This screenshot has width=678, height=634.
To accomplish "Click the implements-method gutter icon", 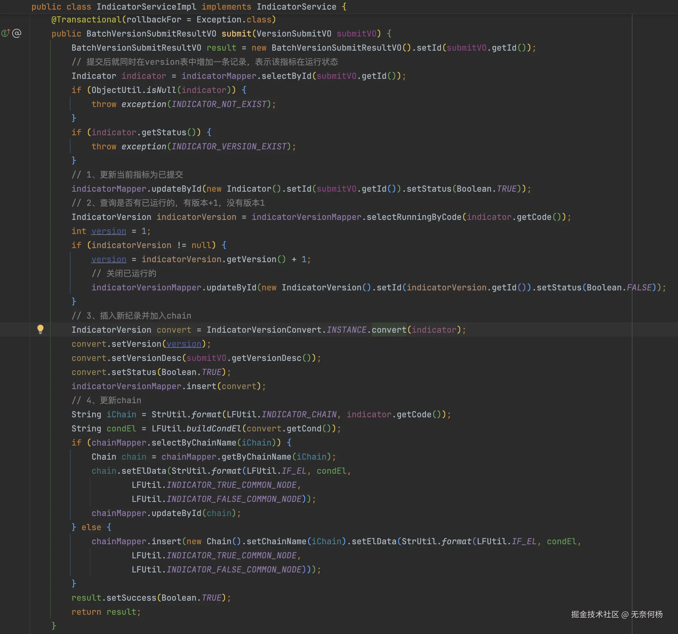I will [5, 33].
